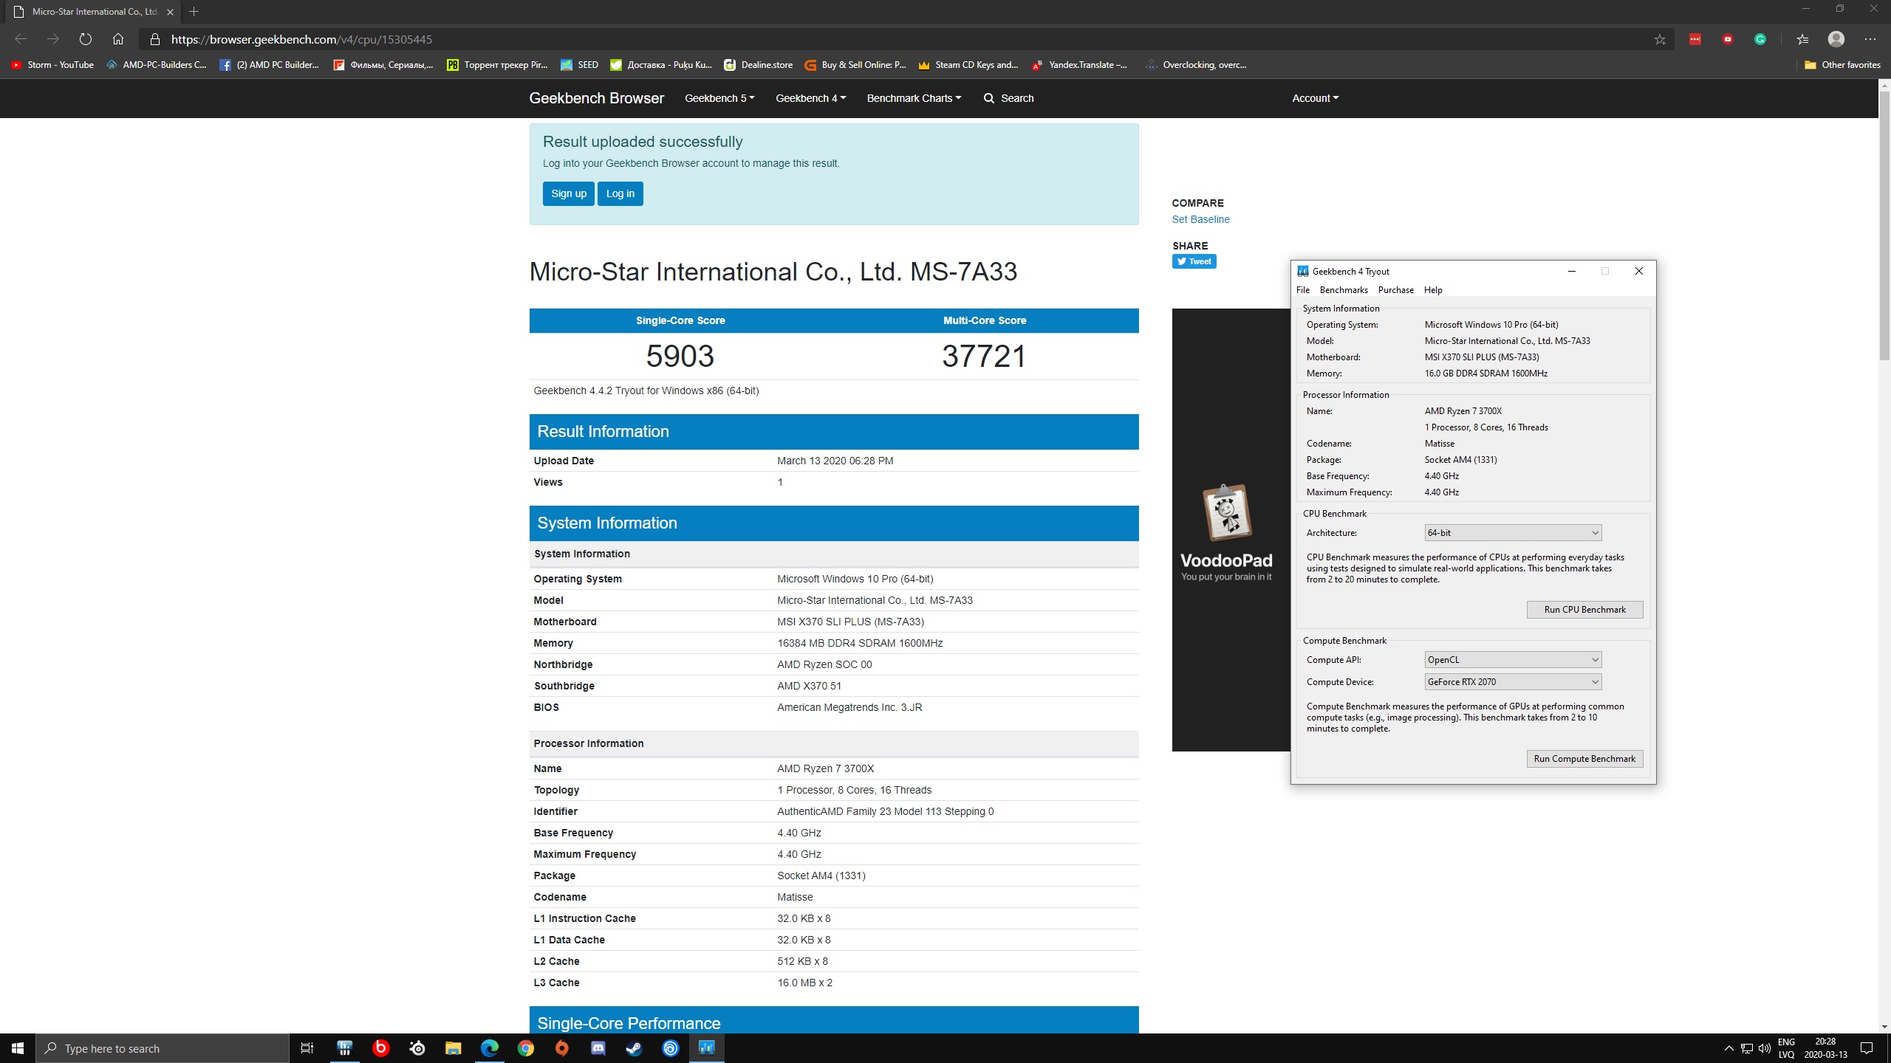Select the 37721 multi-core score value

tap(984, 357)
